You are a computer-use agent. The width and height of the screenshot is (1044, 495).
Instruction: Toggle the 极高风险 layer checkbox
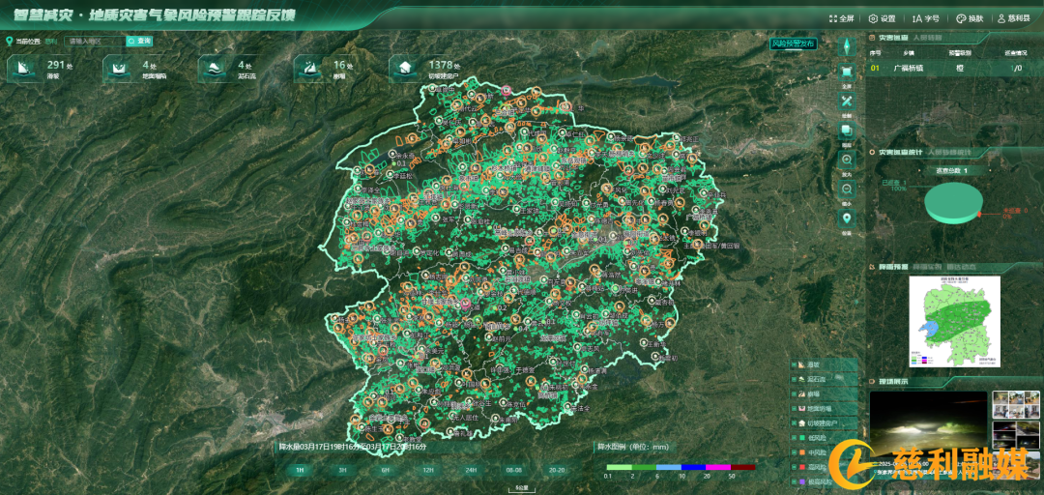click(795, 481)
